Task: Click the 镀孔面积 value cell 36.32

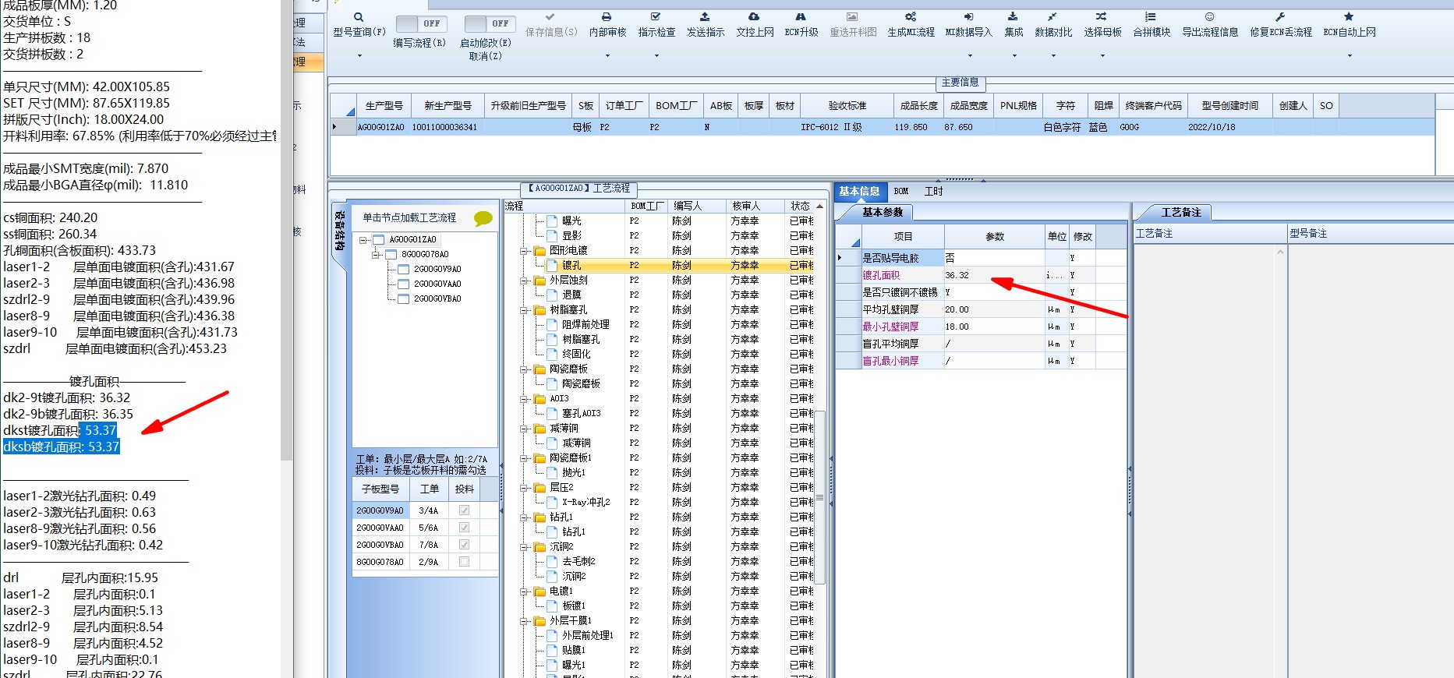Action: tap(994, 275)
